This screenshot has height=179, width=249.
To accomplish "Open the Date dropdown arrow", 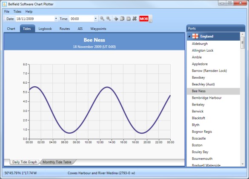I will [56, 19].
